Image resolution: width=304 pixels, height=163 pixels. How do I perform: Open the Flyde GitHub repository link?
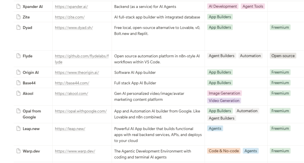[x=82, y=59]
